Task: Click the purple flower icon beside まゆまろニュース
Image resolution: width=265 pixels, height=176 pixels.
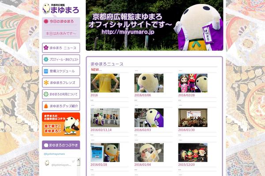Action: (x=46, y=48)
